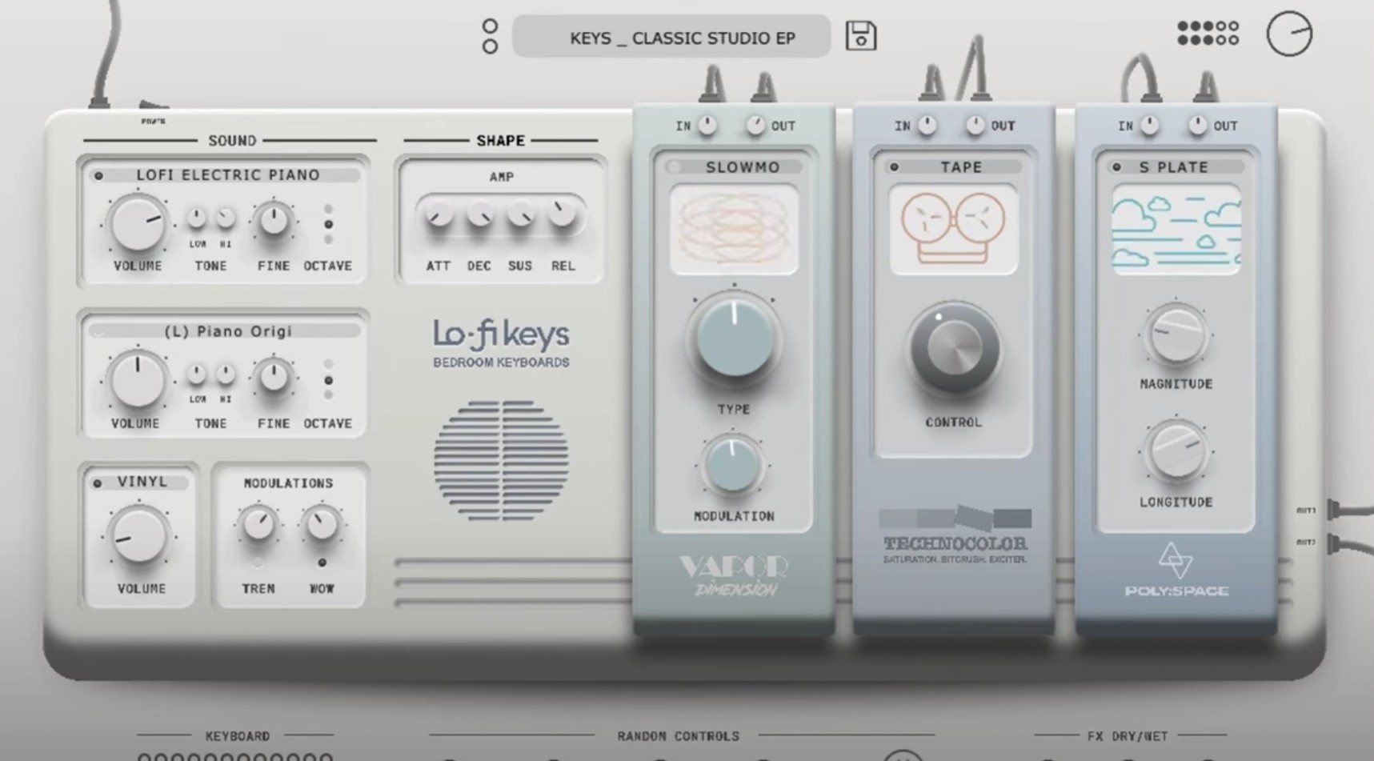1374x761 pixels.
Task: Click the HI tone knob of (L) Piano Origi
Action: (x=226, y=374)
